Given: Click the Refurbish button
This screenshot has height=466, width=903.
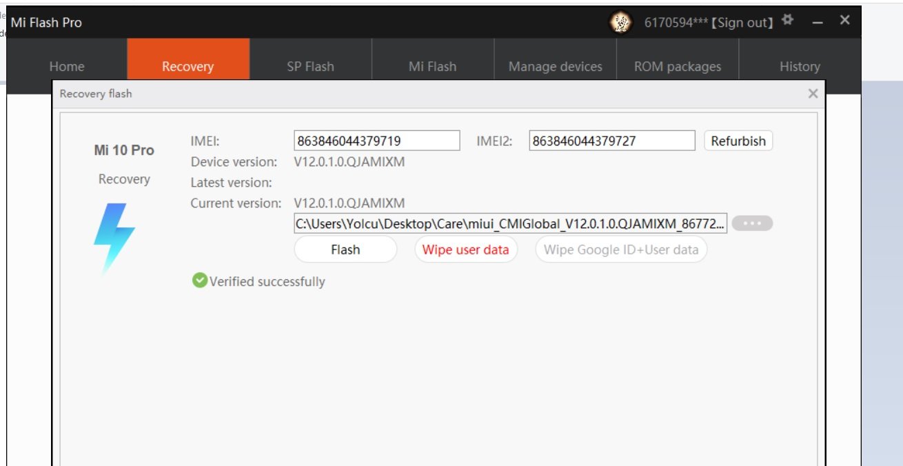Looking at the screenshot, I should tap(738, 141).
